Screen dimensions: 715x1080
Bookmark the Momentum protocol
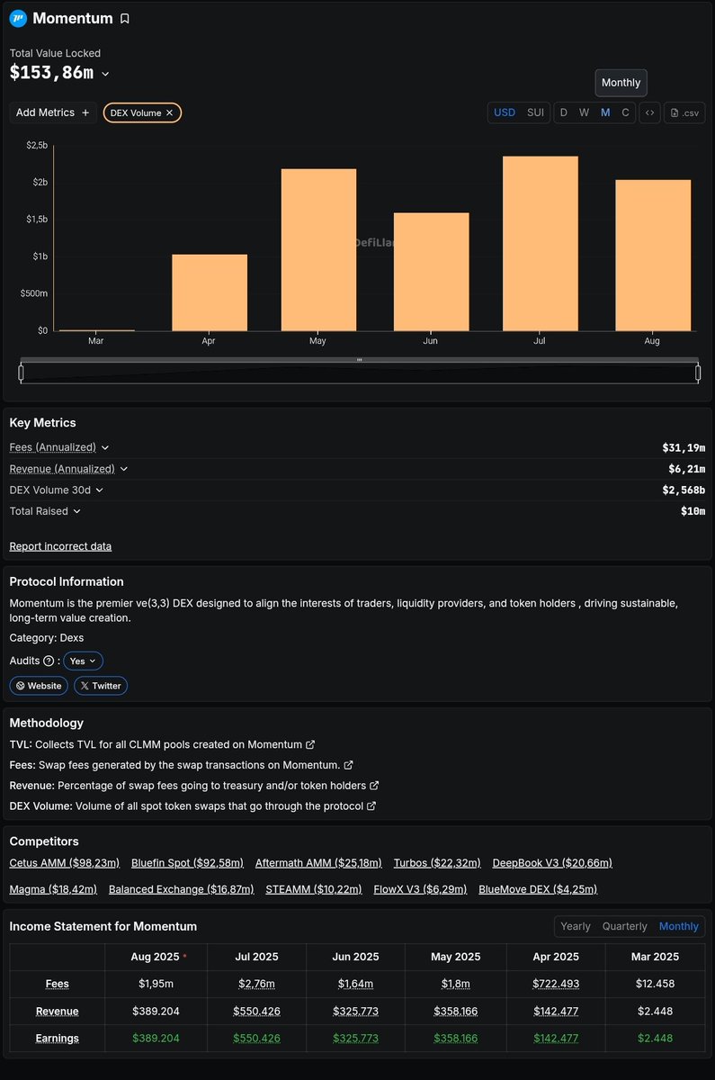coord(125,19)
